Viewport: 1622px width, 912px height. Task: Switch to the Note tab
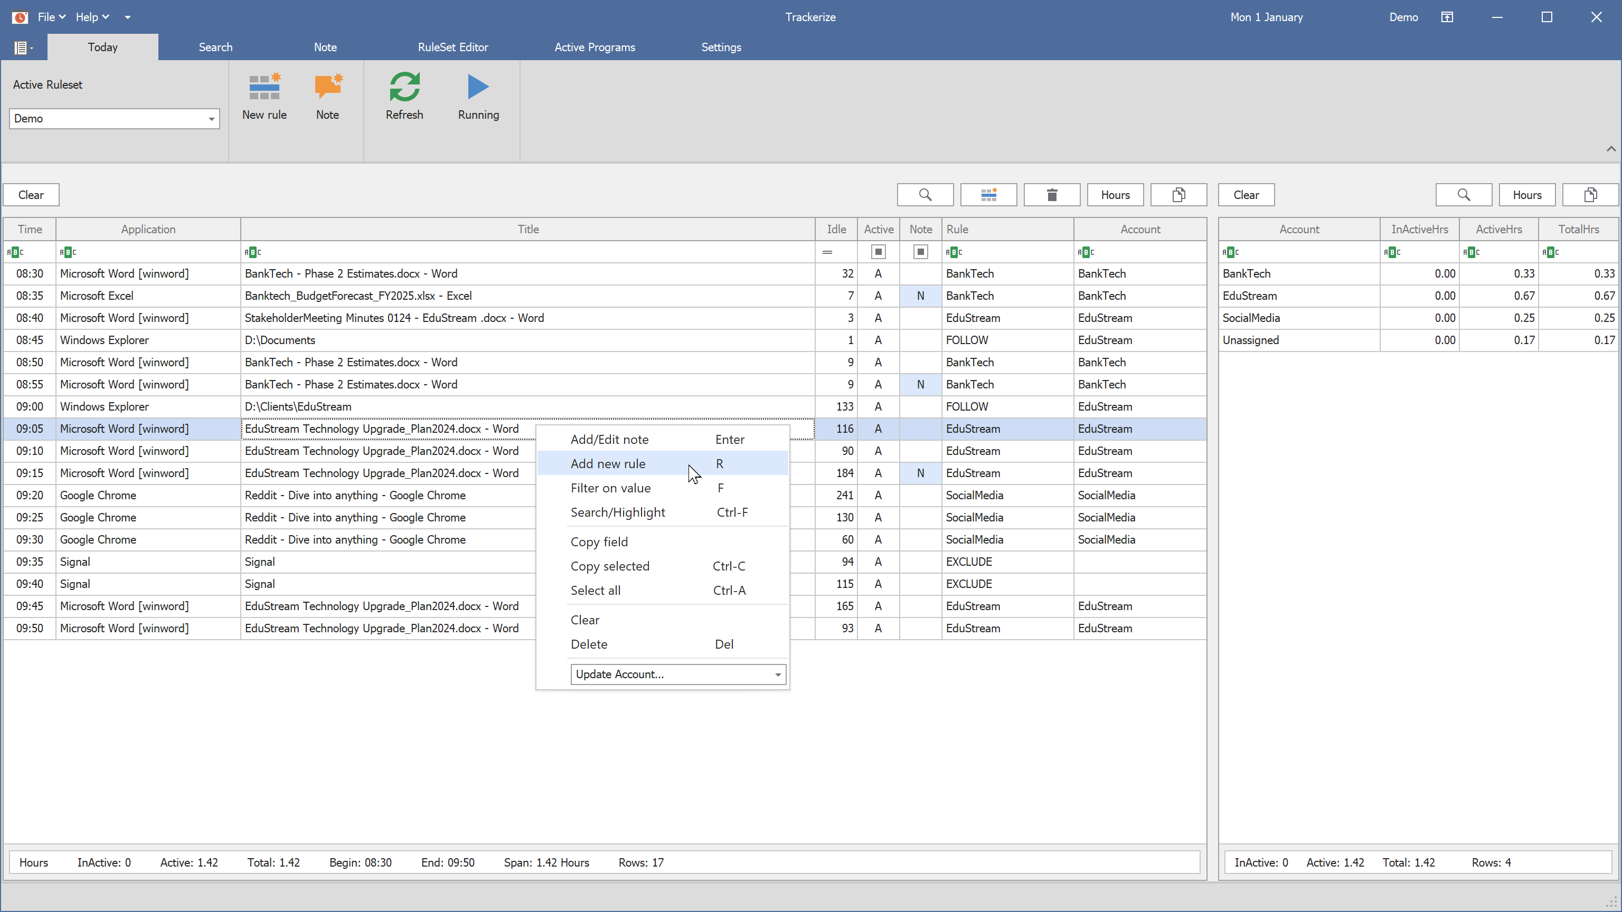coord(325,47)
